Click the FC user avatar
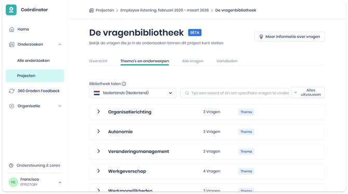The height and width of the screenshot is (194, 348). click(14, 182)
